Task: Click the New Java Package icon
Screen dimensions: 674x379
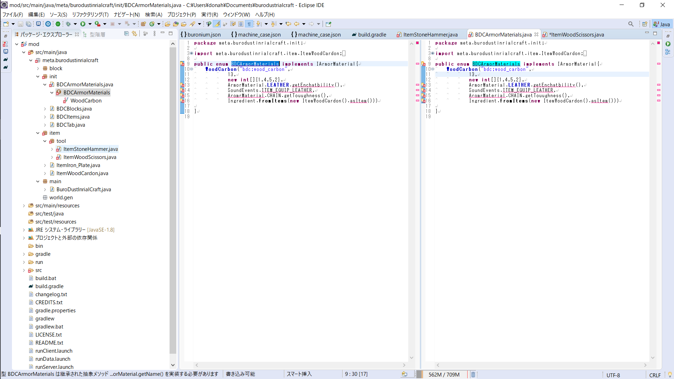Action: 143,24
